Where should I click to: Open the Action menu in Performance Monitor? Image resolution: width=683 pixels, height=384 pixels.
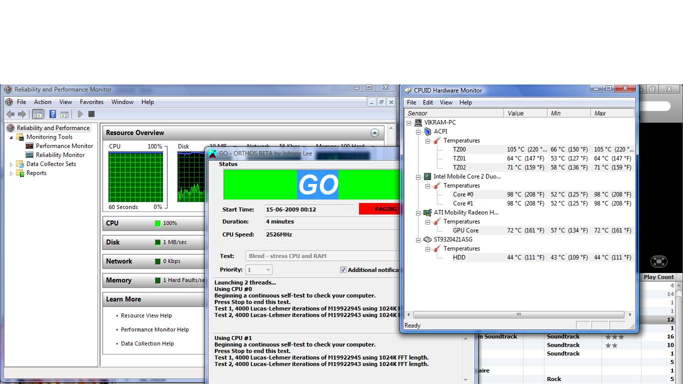(x=42, y=102)
